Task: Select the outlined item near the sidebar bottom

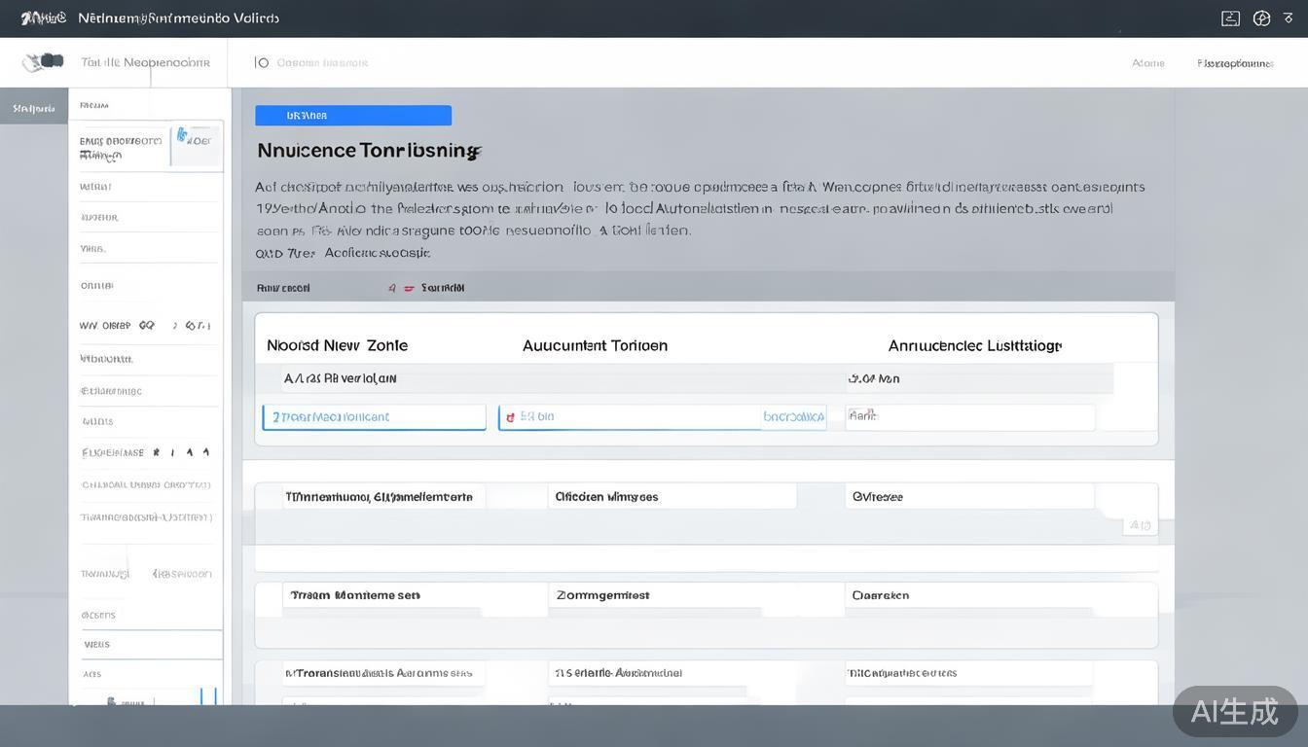Action: pos(152,644)
